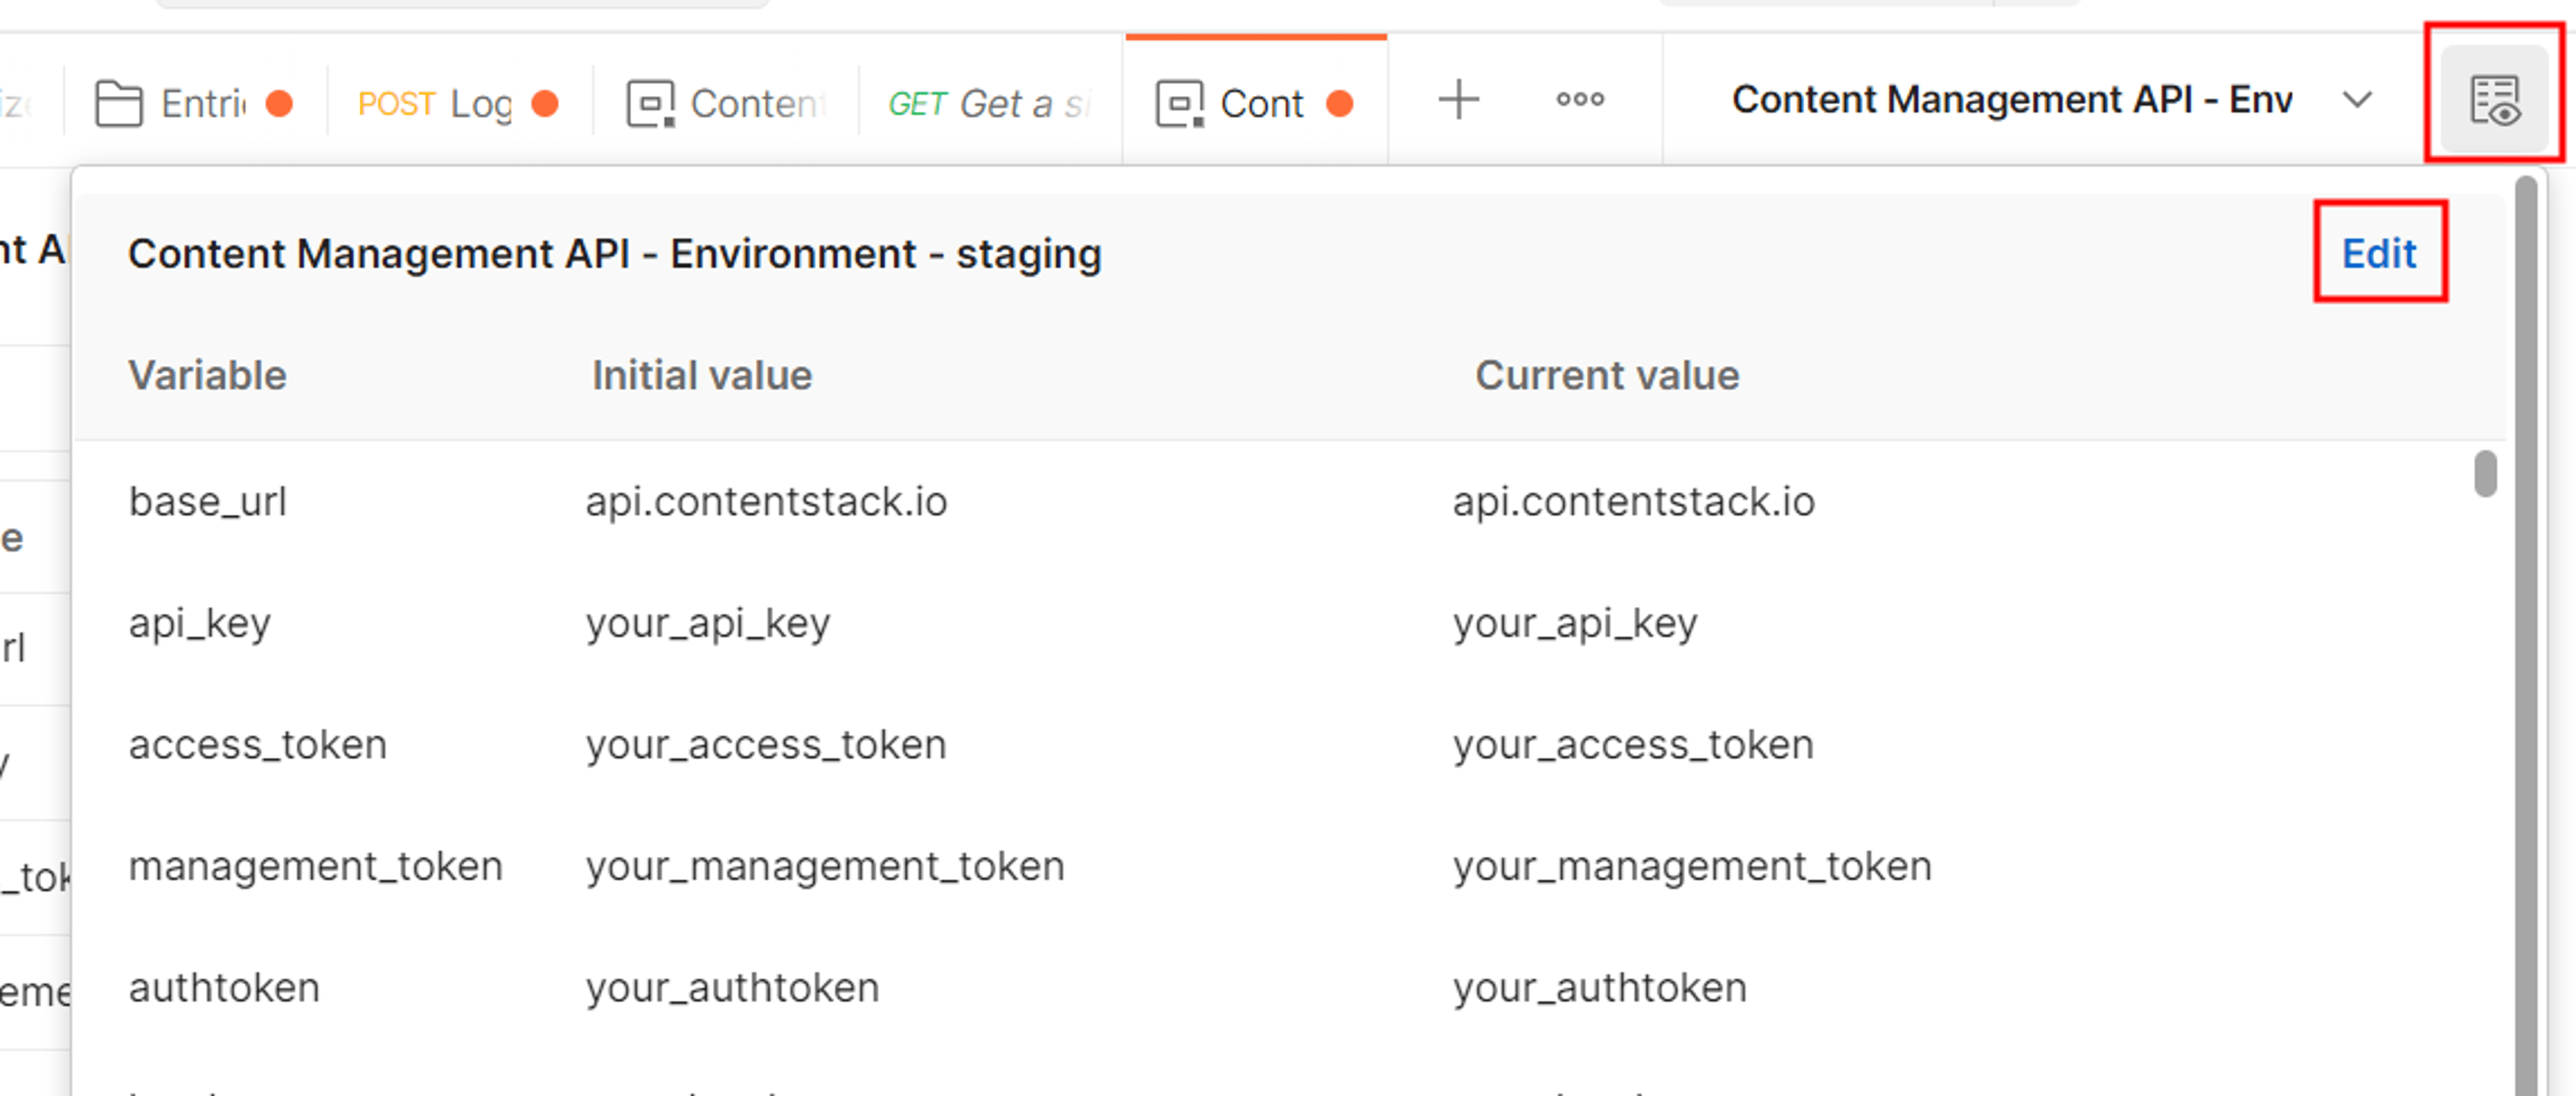Select the api_key variable name
This screenshot has height=1096, width=2576.
pos(199,624)
